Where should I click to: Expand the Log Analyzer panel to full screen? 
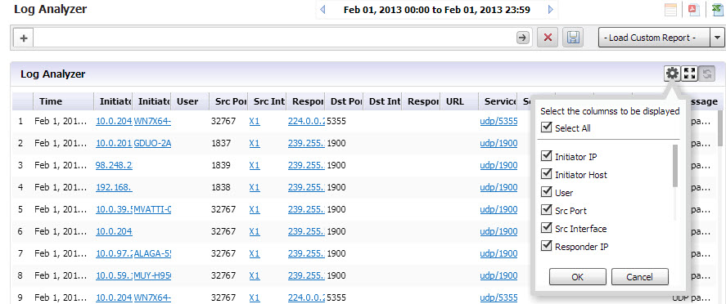coord(689,73)
